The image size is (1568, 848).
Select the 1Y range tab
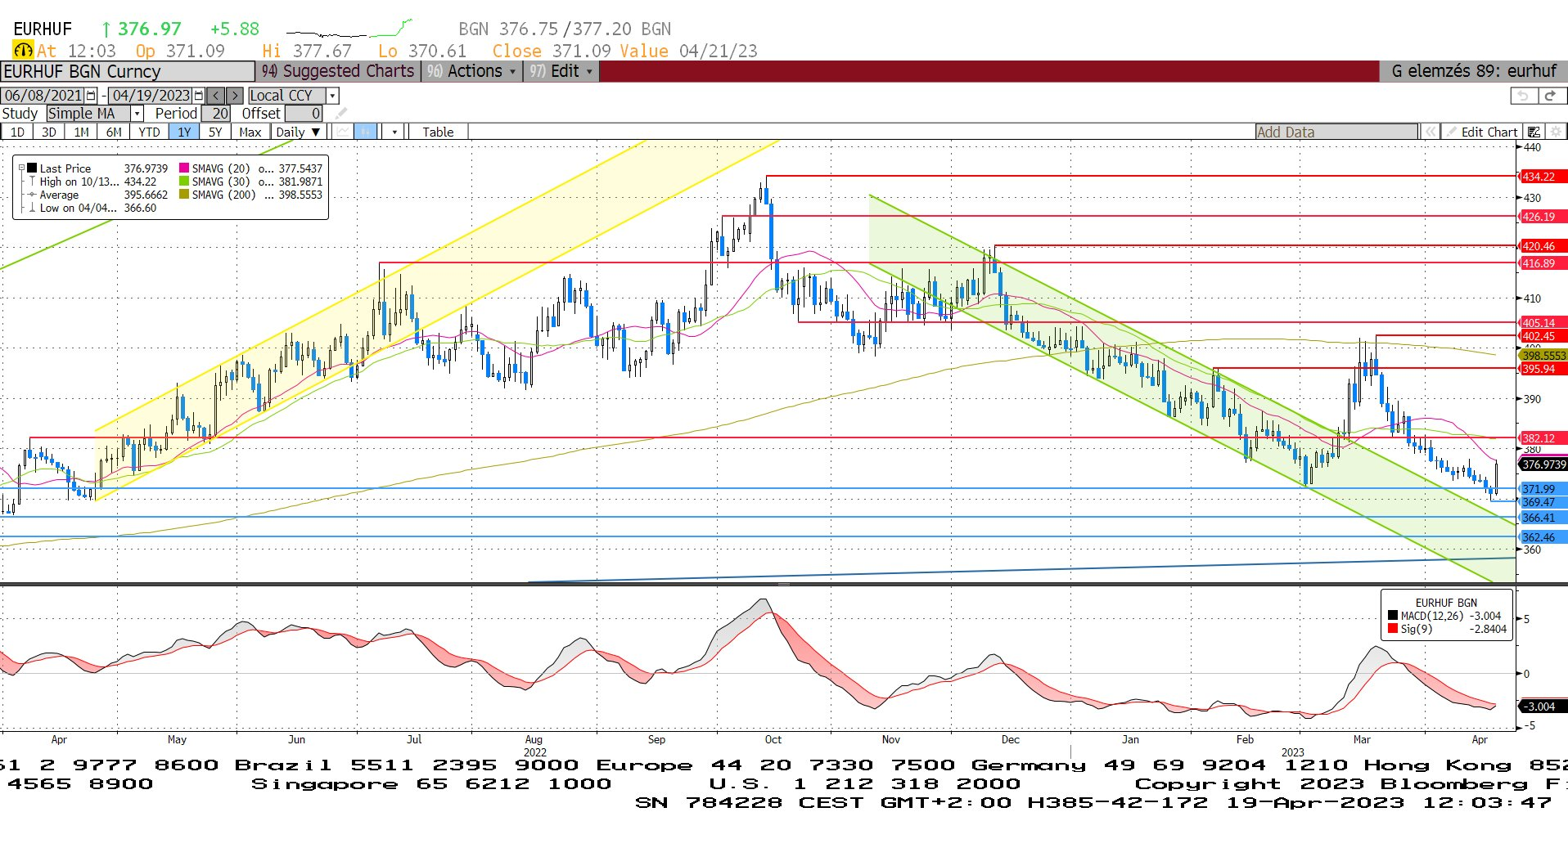[x=184, y=132]
